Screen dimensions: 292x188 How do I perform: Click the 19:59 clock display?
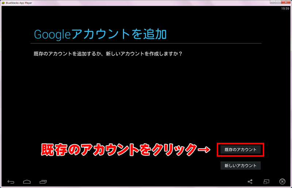click(x=285, y=8)
